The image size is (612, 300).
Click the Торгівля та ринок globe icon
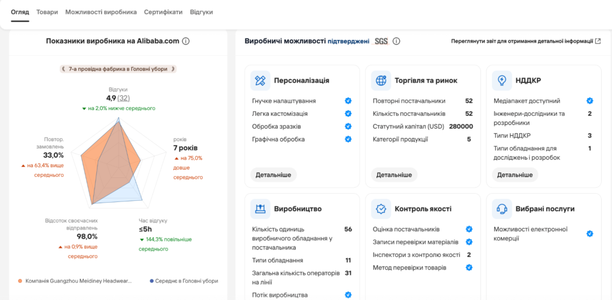[x=381, y=81]
